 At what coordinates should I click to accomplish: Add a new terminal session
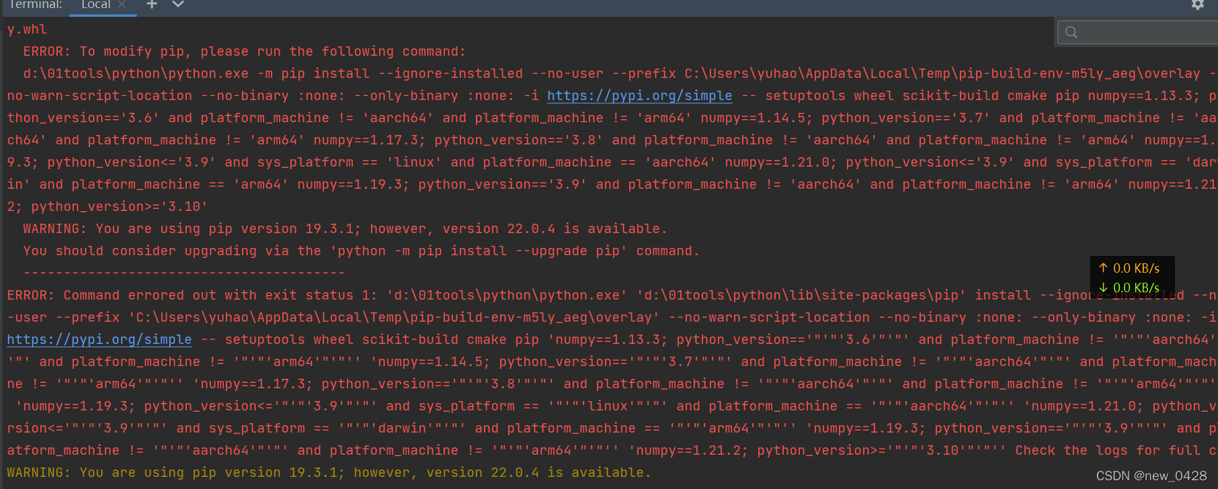[x=152, y=5]
